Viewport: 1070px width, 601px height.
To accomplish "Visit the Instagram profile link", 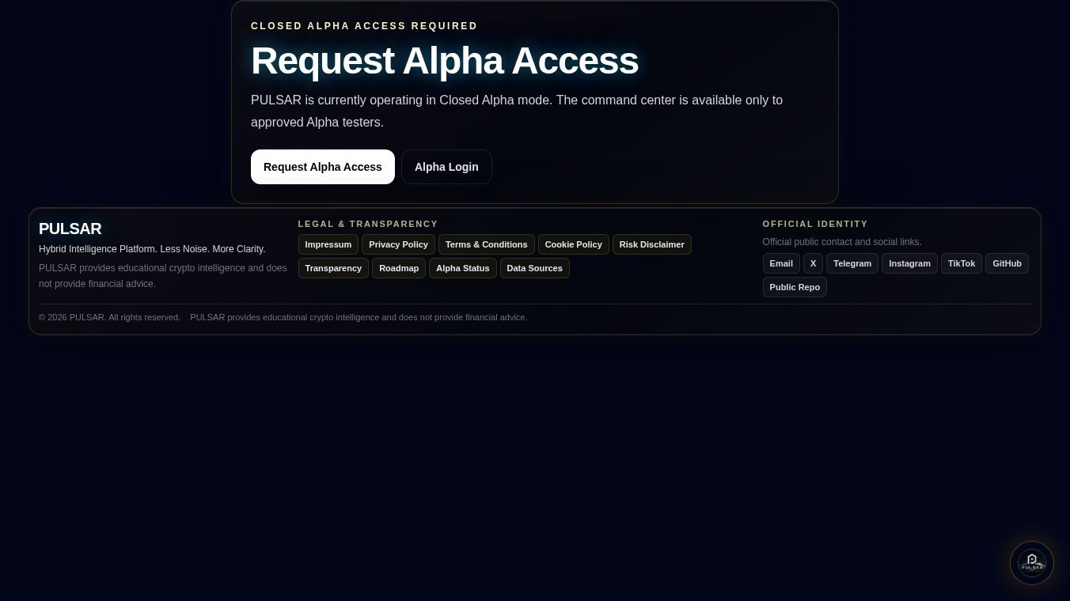I will [909, 263].
